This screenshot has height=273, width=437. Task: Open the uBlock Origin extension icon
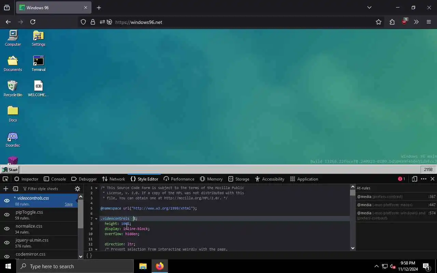click(x=405, y=22)
